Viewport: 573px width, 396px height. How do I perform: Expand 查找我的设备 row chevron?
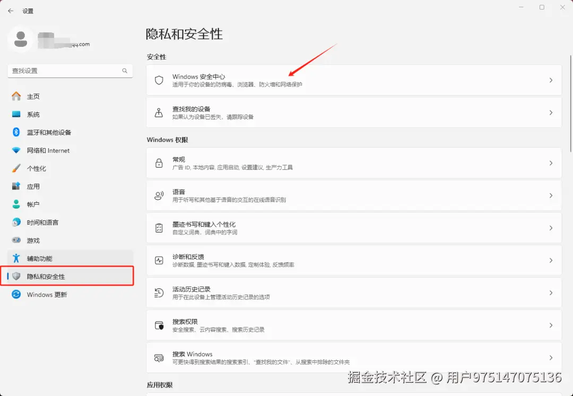(x=551, y=113)
